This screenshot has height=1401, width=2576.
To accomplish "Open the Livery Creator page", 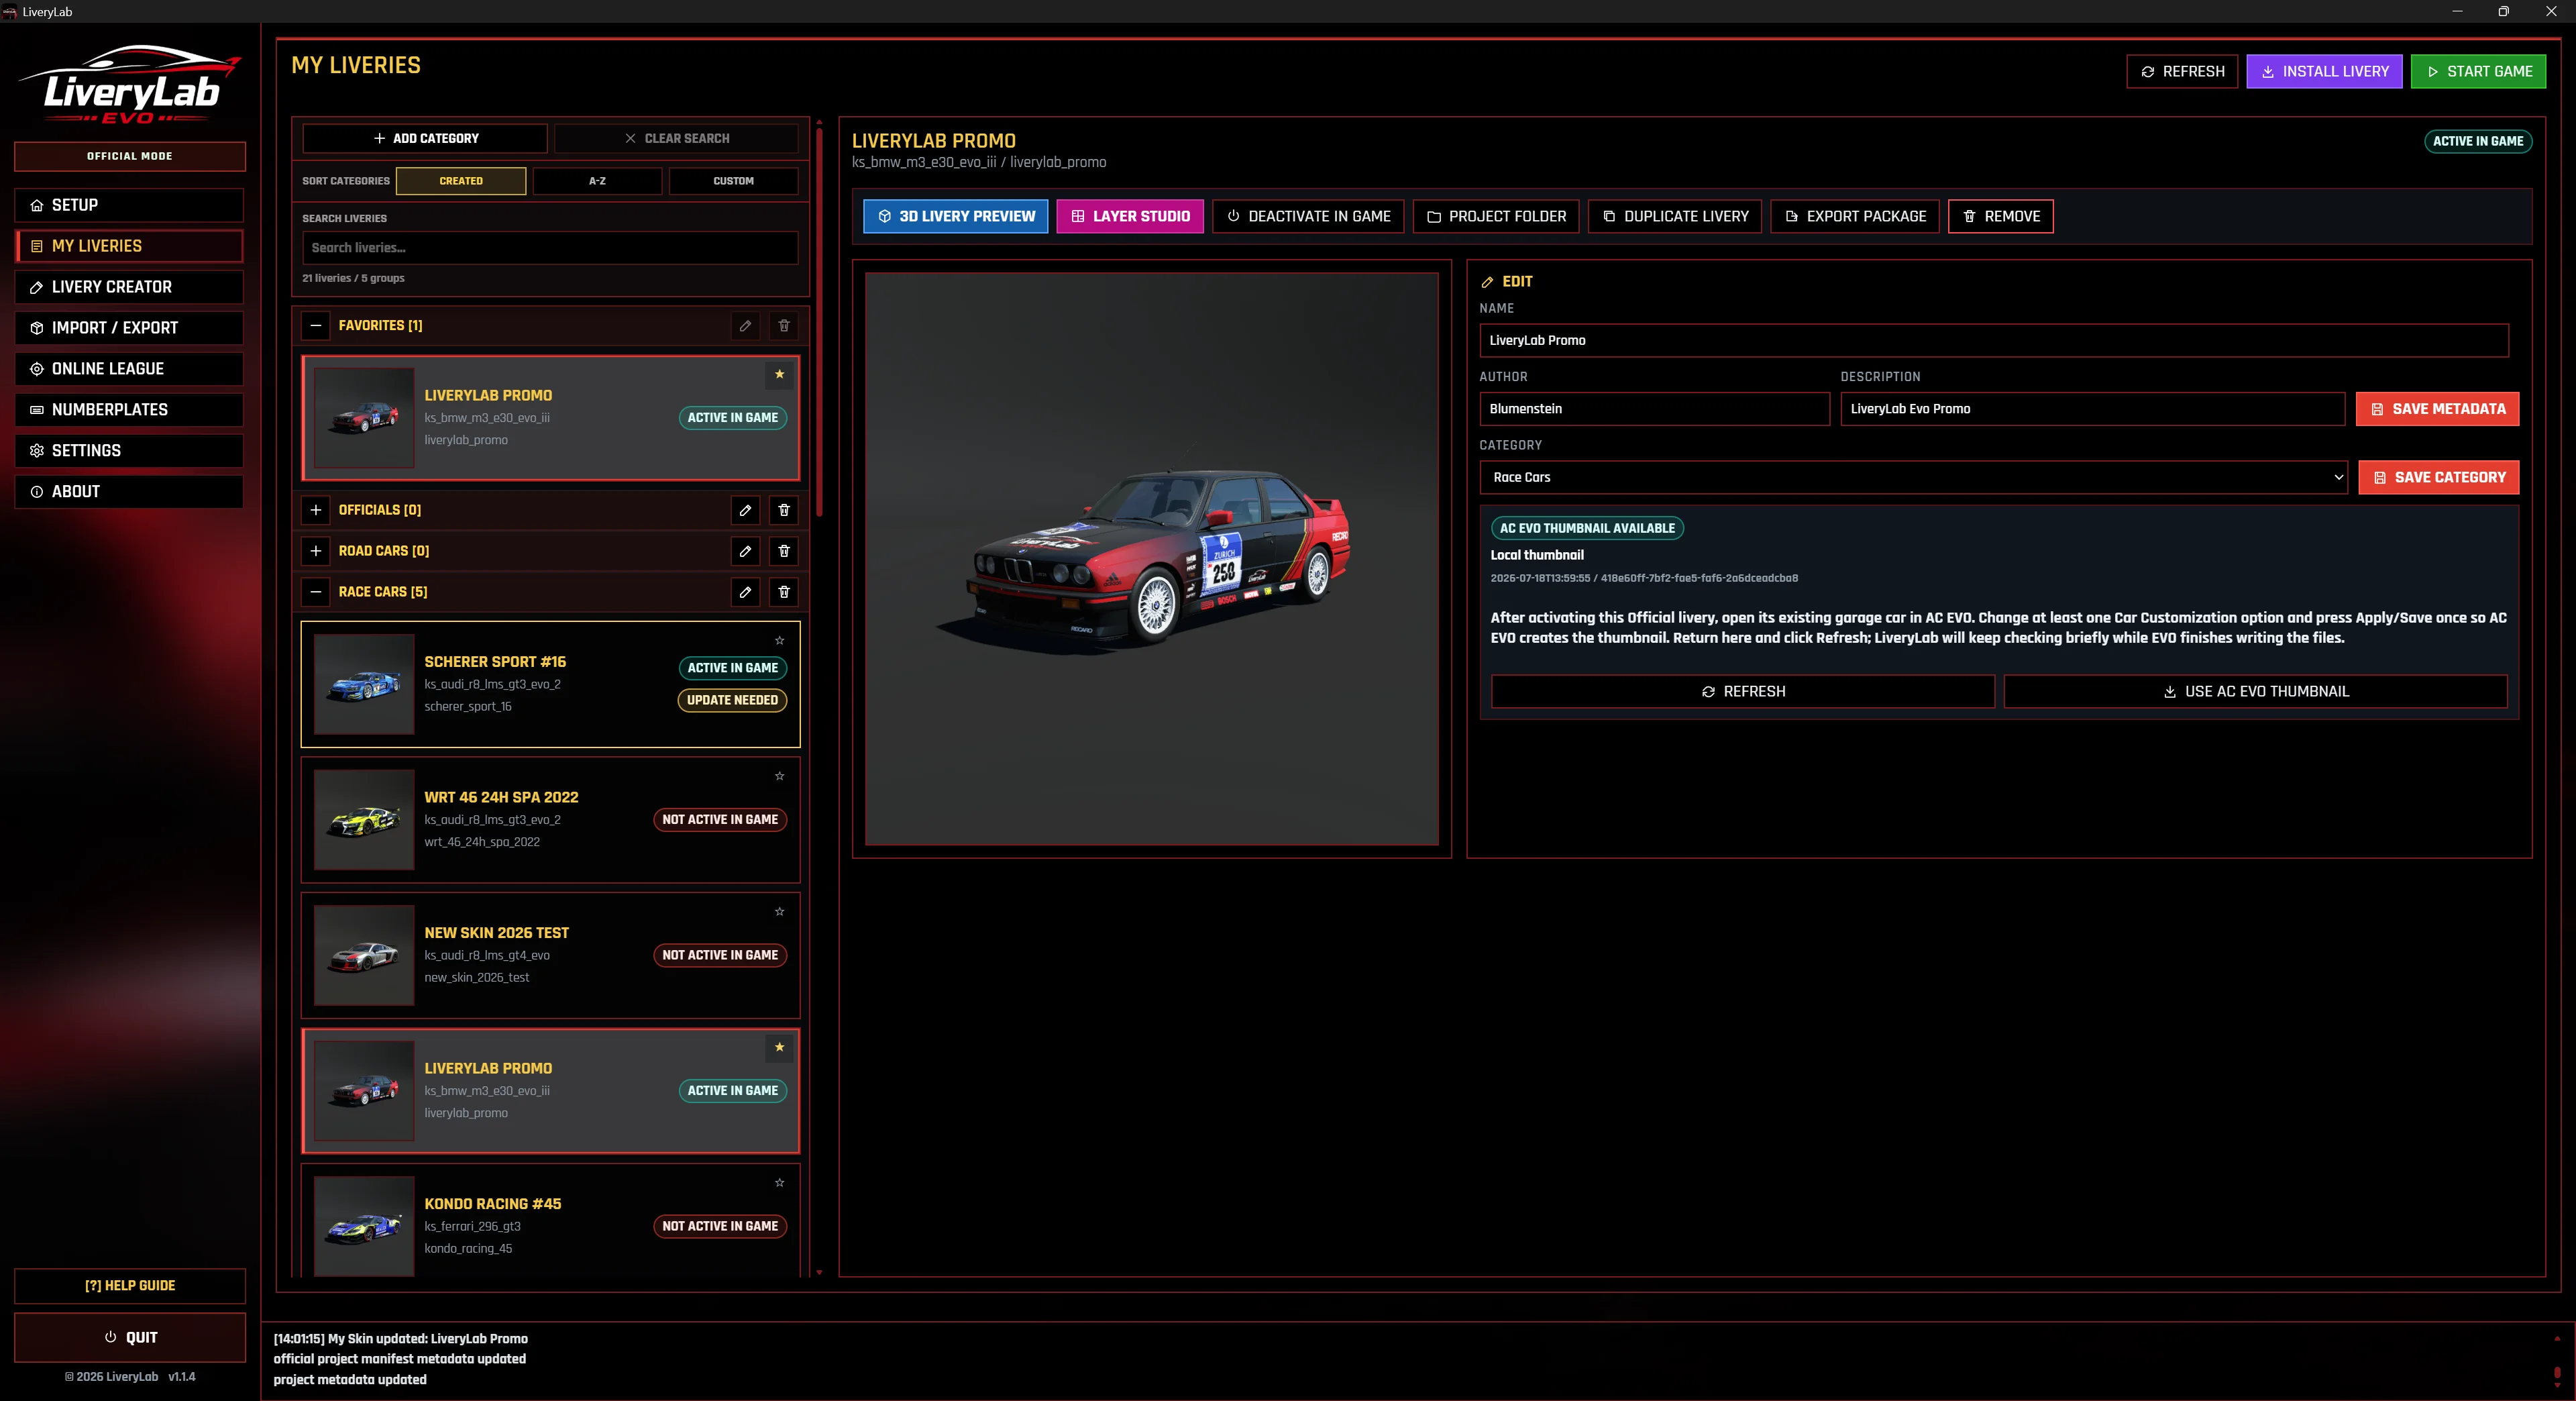I will [x=129, y=287].
